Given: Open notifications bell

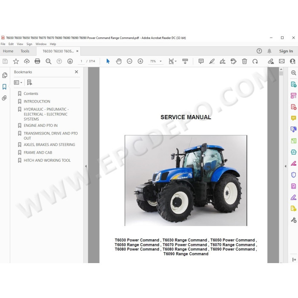Looking at the screenshot, I should [x=269, y=51].
